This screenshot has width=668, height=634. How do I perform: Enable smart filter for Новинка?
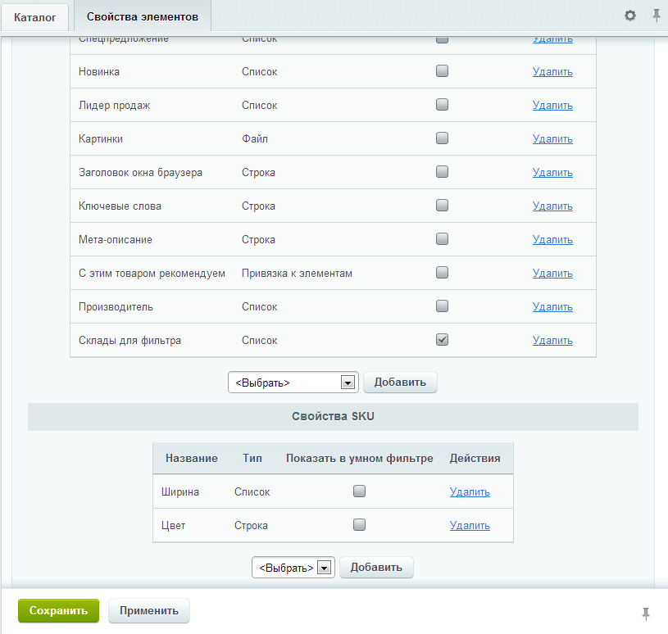442,71
